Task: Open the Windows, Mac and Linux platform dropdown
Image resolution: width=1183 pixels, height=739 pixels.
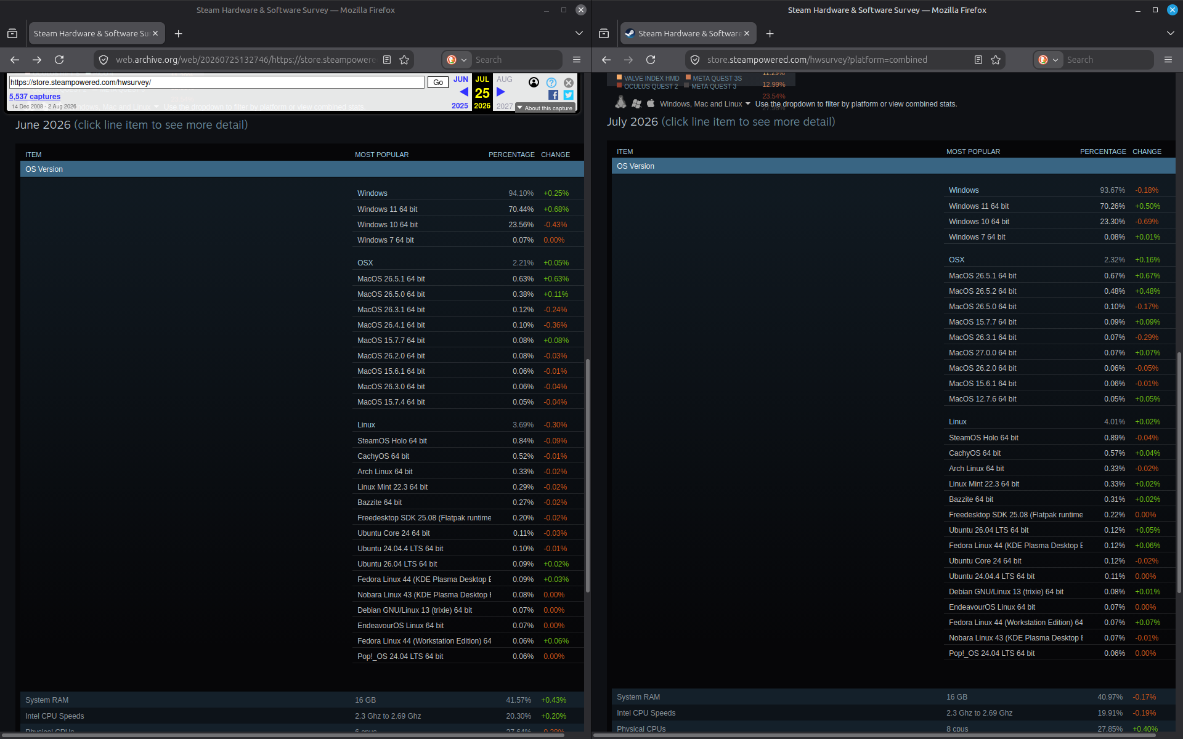Action: [x=705, y=104]
